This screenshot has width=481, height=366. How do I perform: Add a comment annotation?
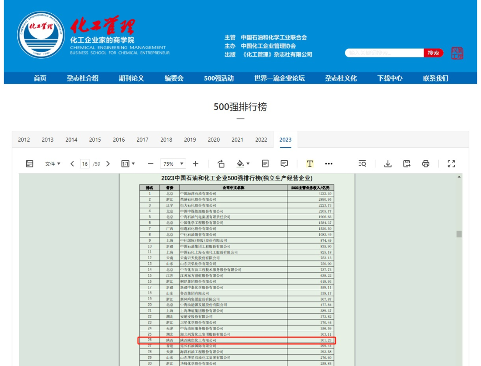tap(284, 163)
